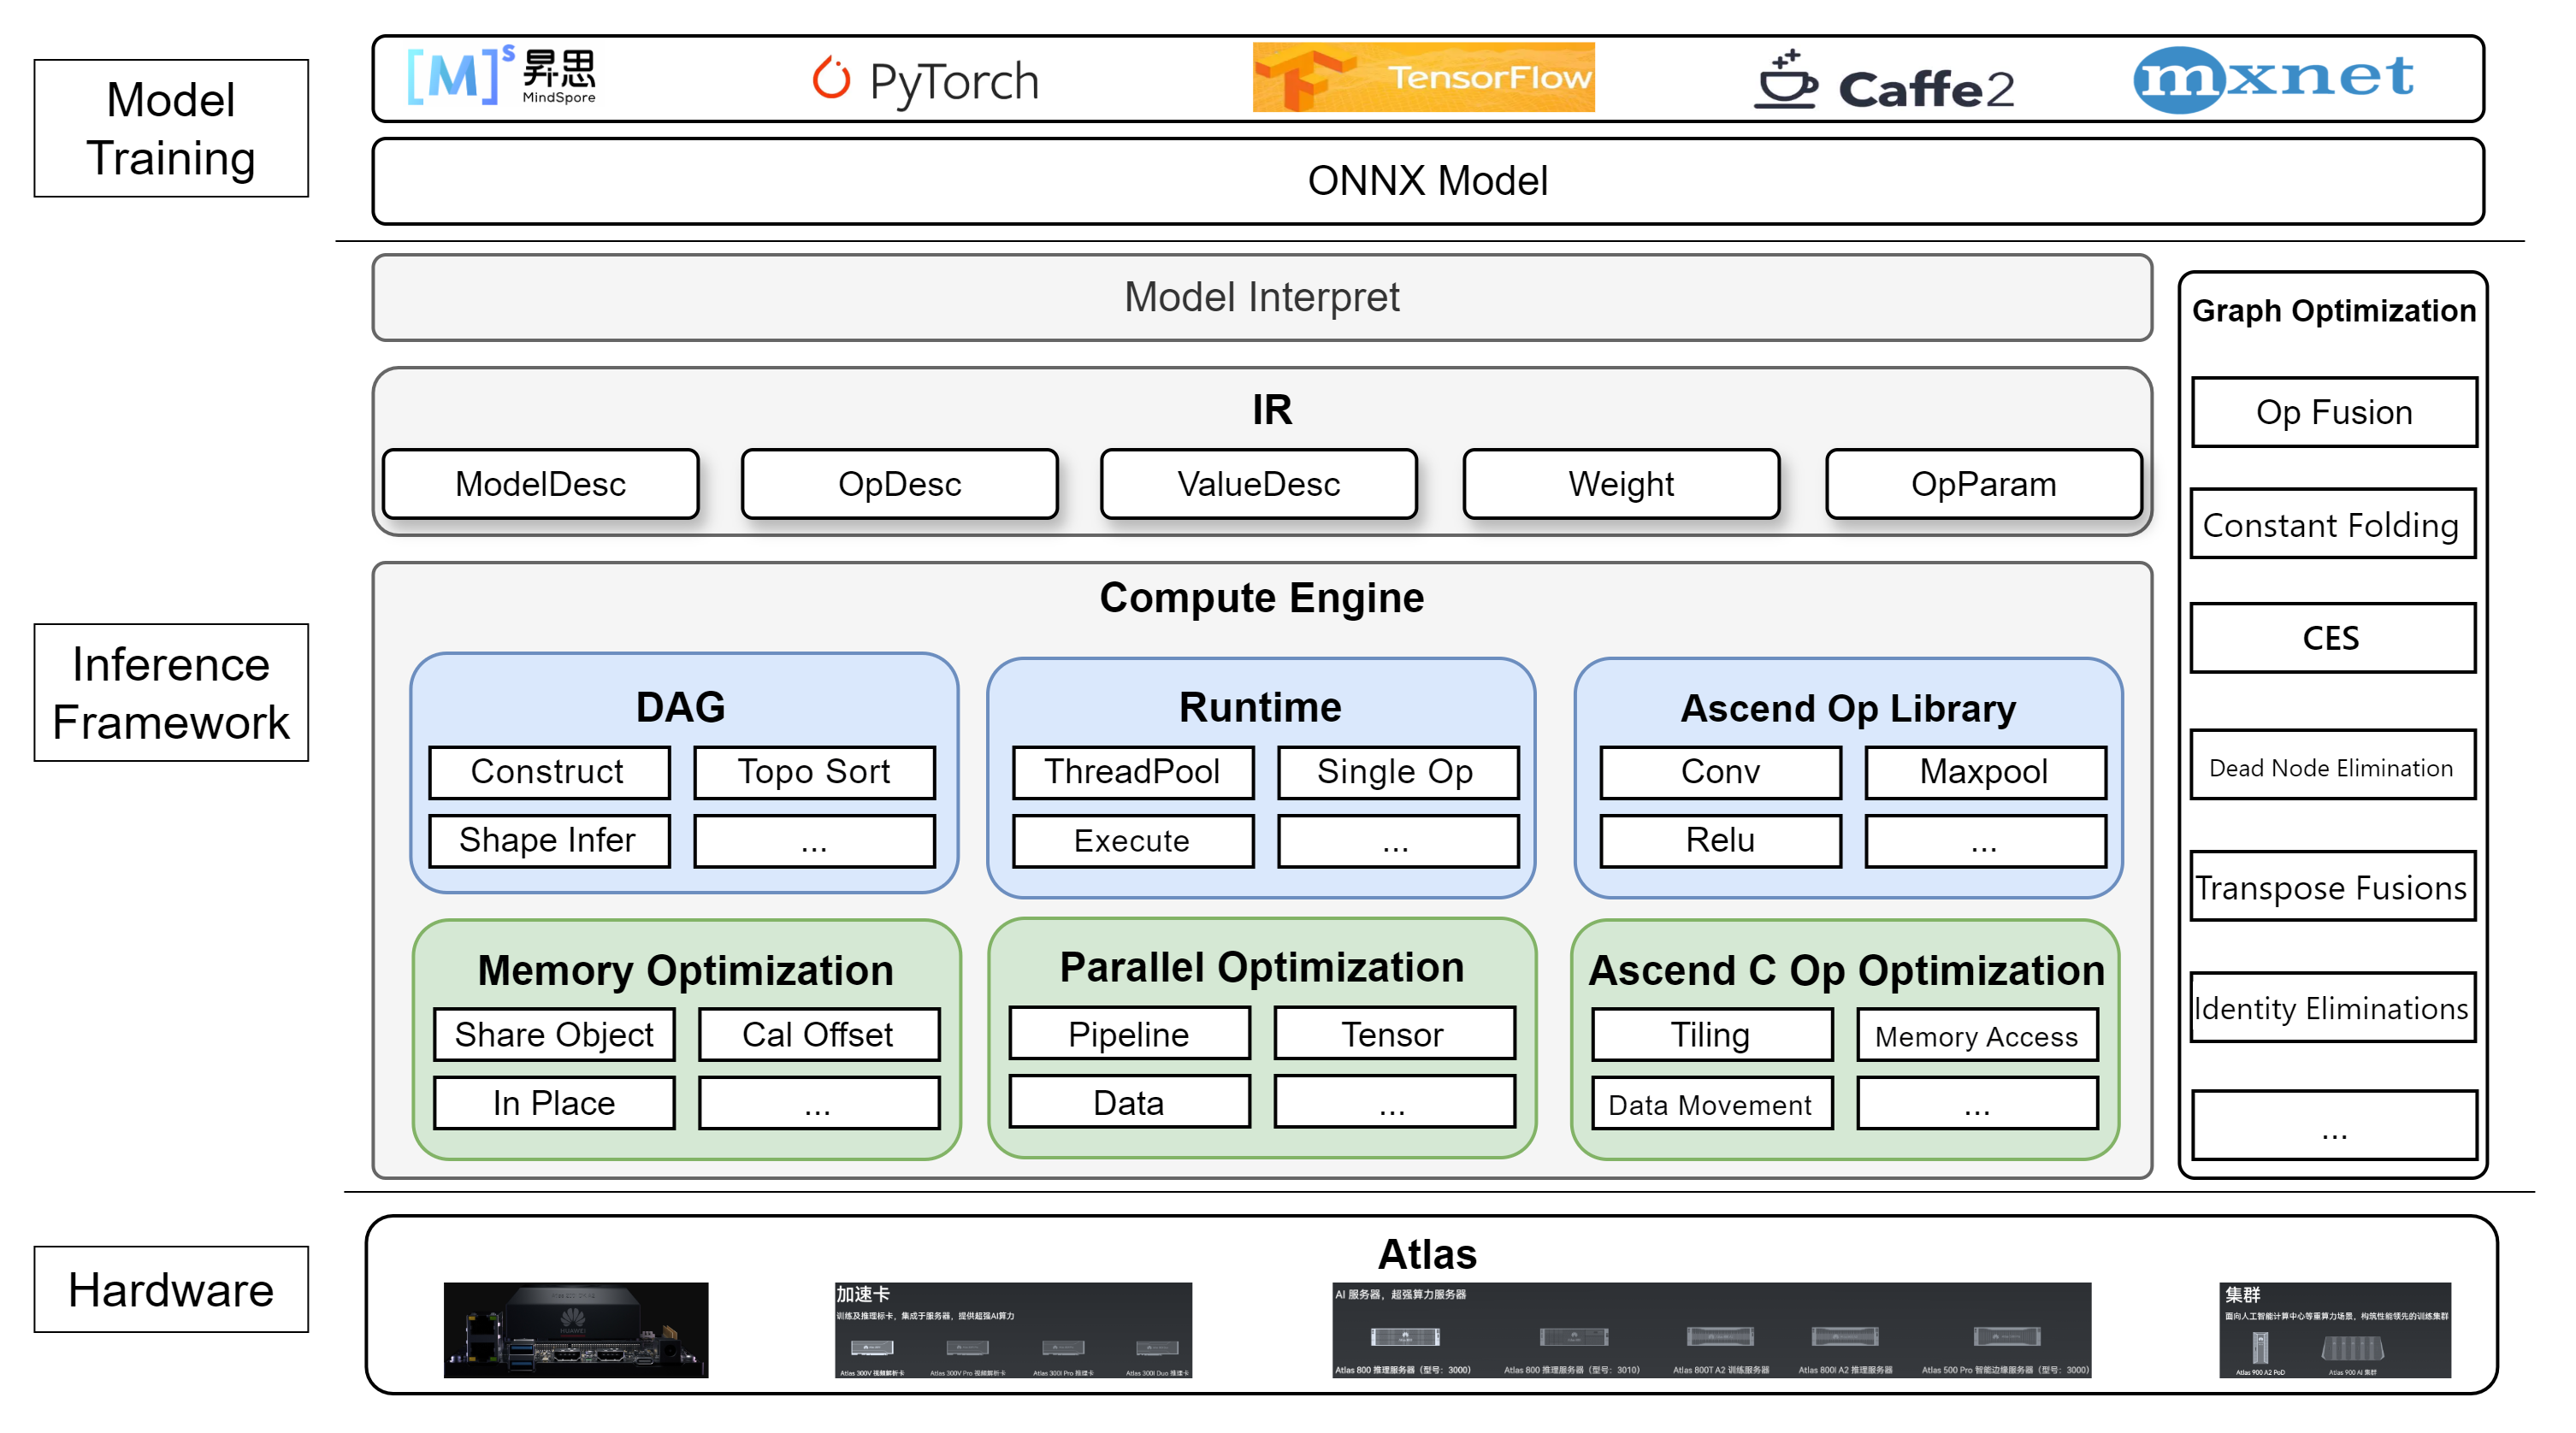Click the AI servers product image
This screenshot has width=2576, height=1433.
1711,1329
